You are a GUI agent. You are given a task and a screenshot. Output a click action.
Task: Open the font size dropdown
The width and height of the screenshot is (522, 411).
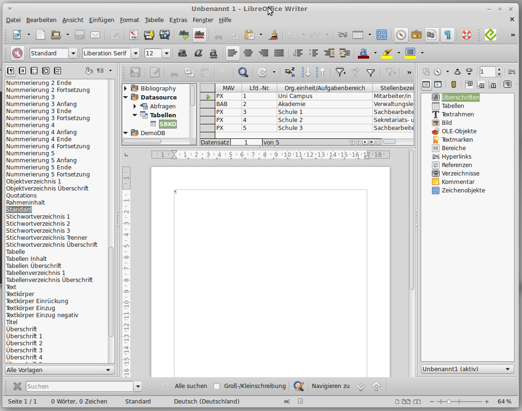(166, 53)
